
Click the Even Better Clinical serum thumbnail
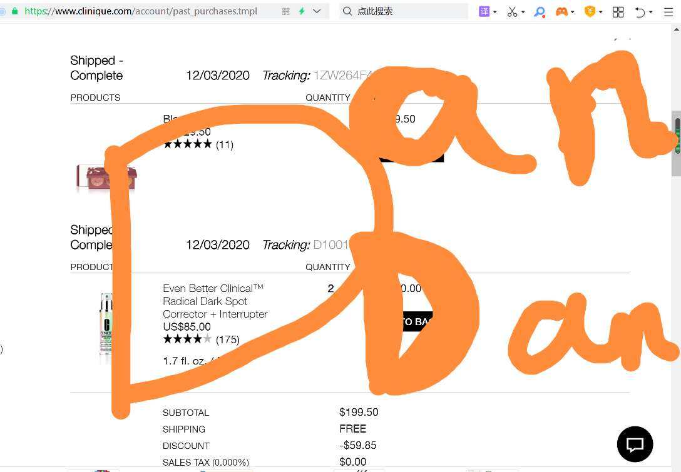(106, 324)
